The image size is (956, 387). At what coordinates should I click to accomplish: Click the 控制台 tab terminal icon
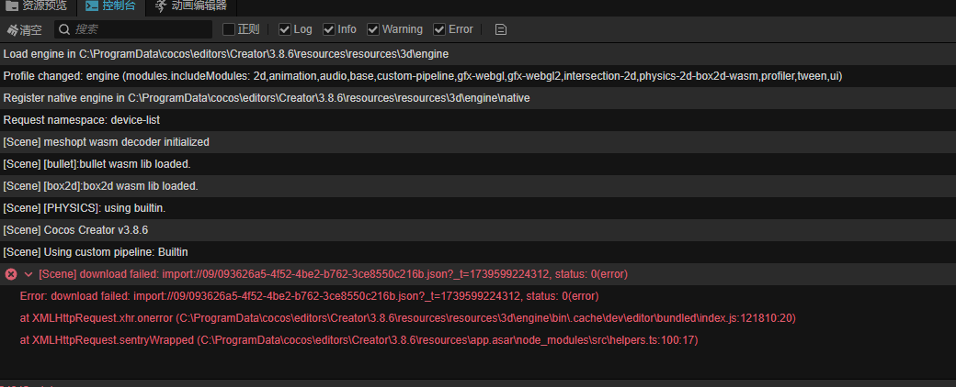[91, 6]
